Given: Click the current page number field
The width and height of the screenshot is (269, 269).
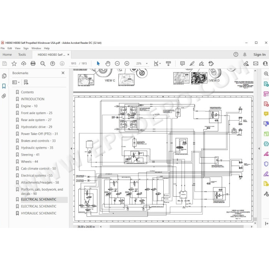Looking at the screenshot, I should coord(73,63).
